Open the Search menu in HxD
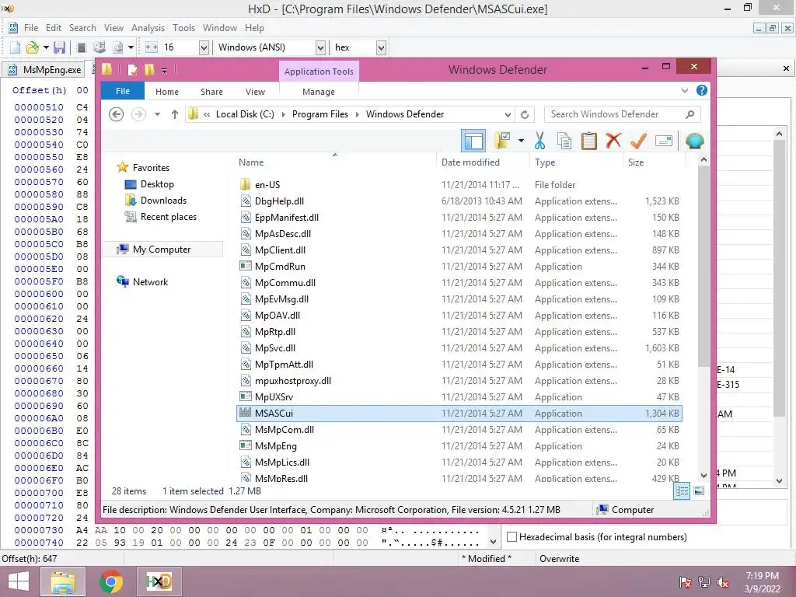796x597 pixels. 82,28
